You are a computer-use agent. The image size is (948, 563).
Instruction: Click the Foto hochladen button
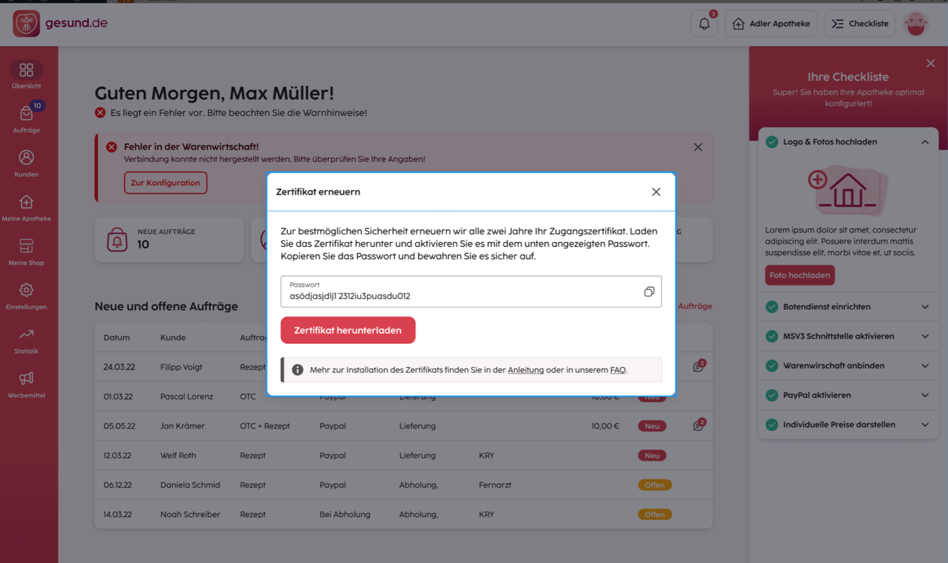[800, 275]
